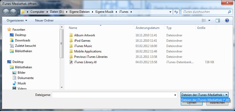Click the 726 KB size cell
The image size is (235, 111).
coord(209,62)
